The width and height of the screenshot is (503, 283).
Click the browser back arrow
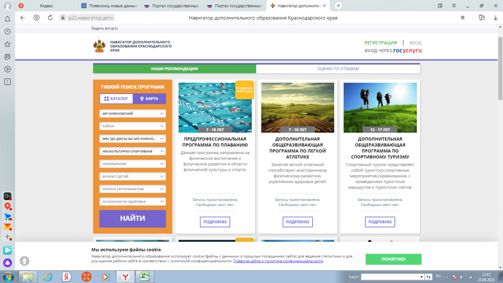(22, 18)
